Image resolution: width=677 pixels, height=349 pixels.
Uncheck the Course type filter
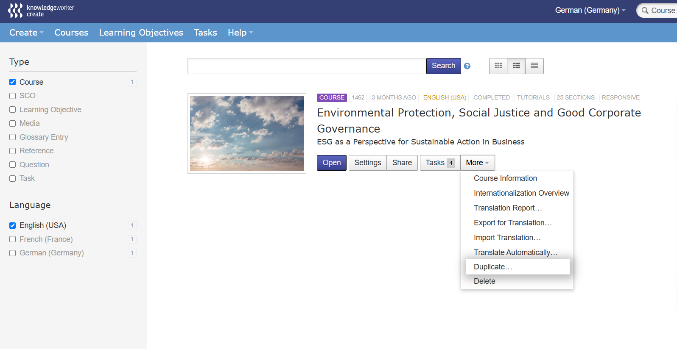tap(13, 82)
